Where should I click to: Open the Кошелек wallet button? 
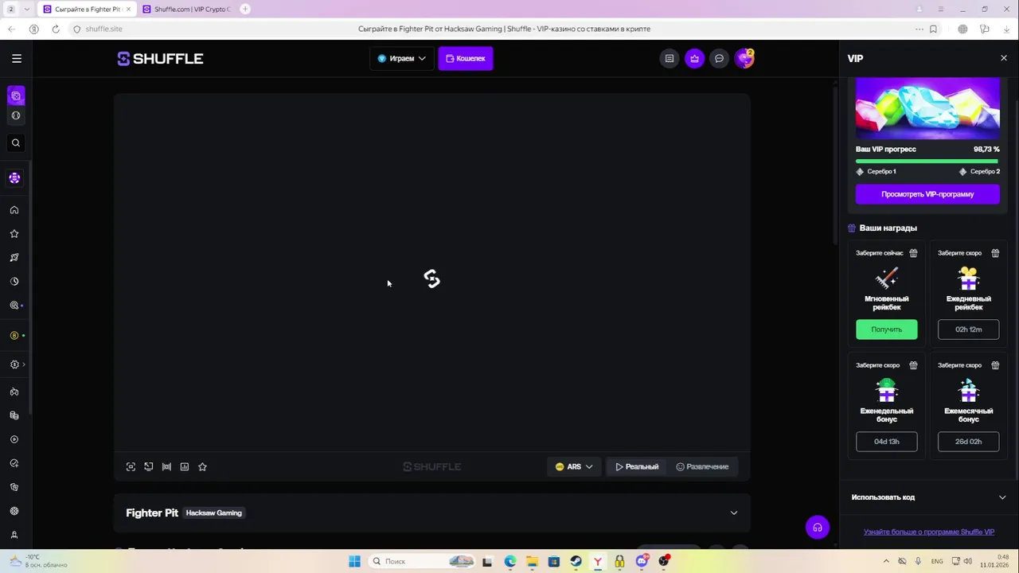466,58
